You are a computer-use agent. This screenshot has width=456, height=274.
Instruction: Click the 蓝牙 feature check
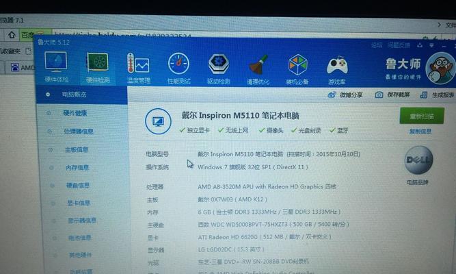(338, 130)
